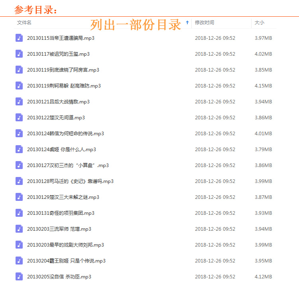
Task: Select 20130128司马迁的《史记》靠谱吗.mp3
Action: click(x=70, y=181)
